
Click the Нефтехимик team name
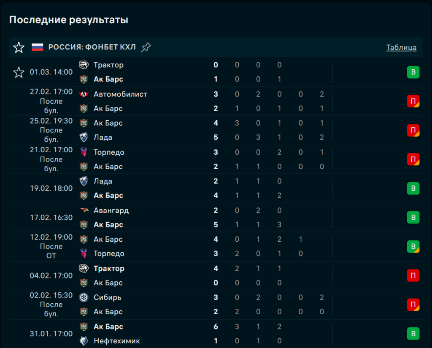coord(117,341)
